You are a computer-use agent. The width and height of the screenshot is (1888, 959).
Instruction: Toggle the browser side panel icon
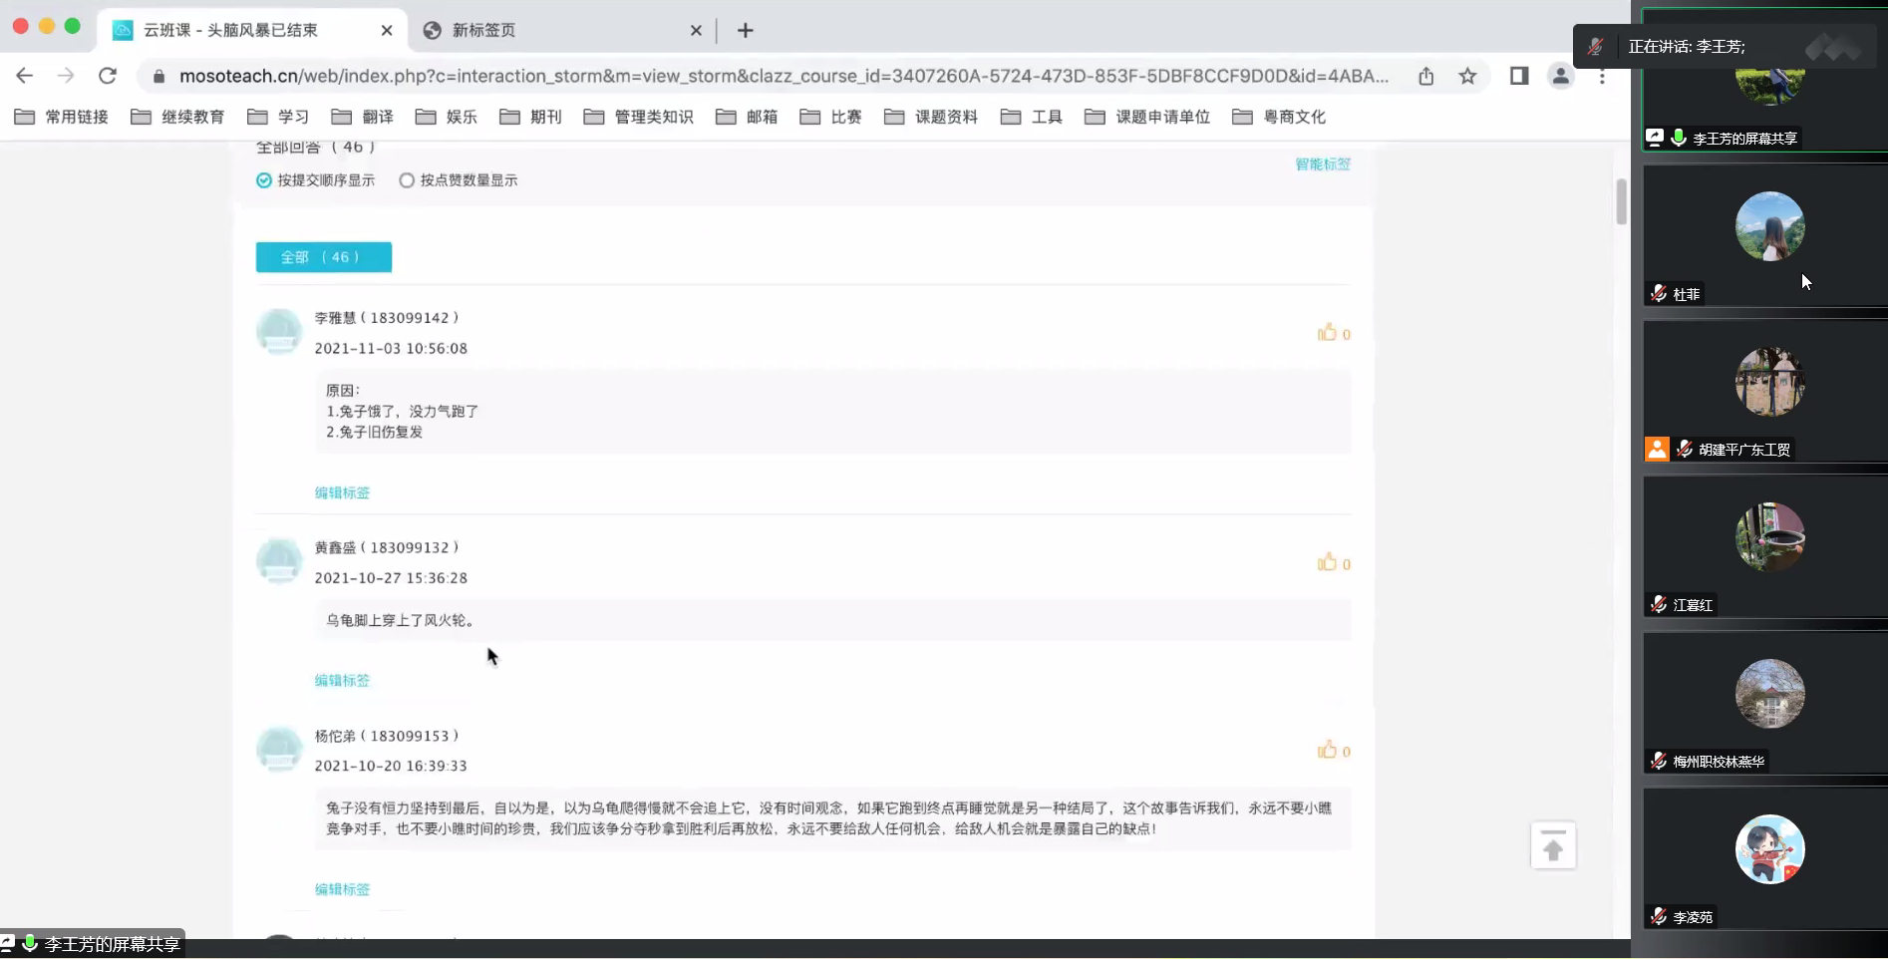click(1519, 76)
